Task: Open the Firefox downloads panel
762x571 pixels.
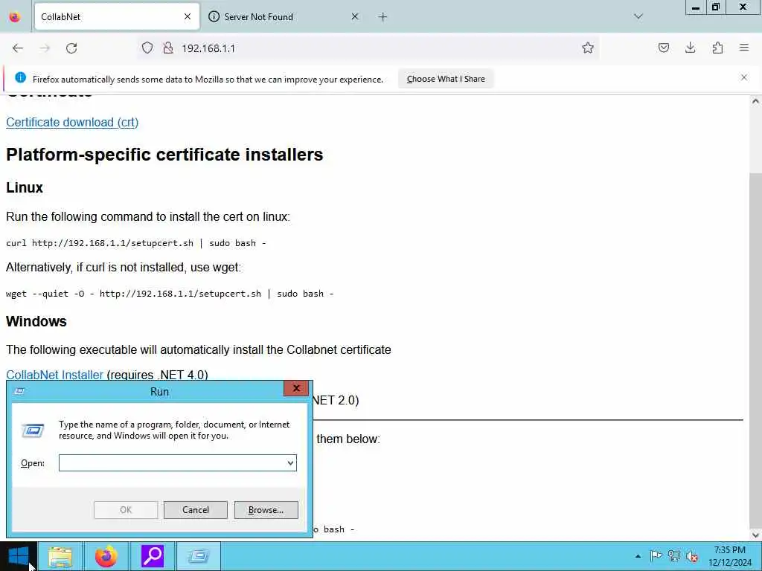Action: click(x=690, y=48)
